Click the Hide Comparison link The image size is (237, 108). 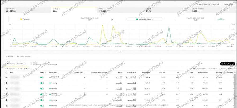221,19
